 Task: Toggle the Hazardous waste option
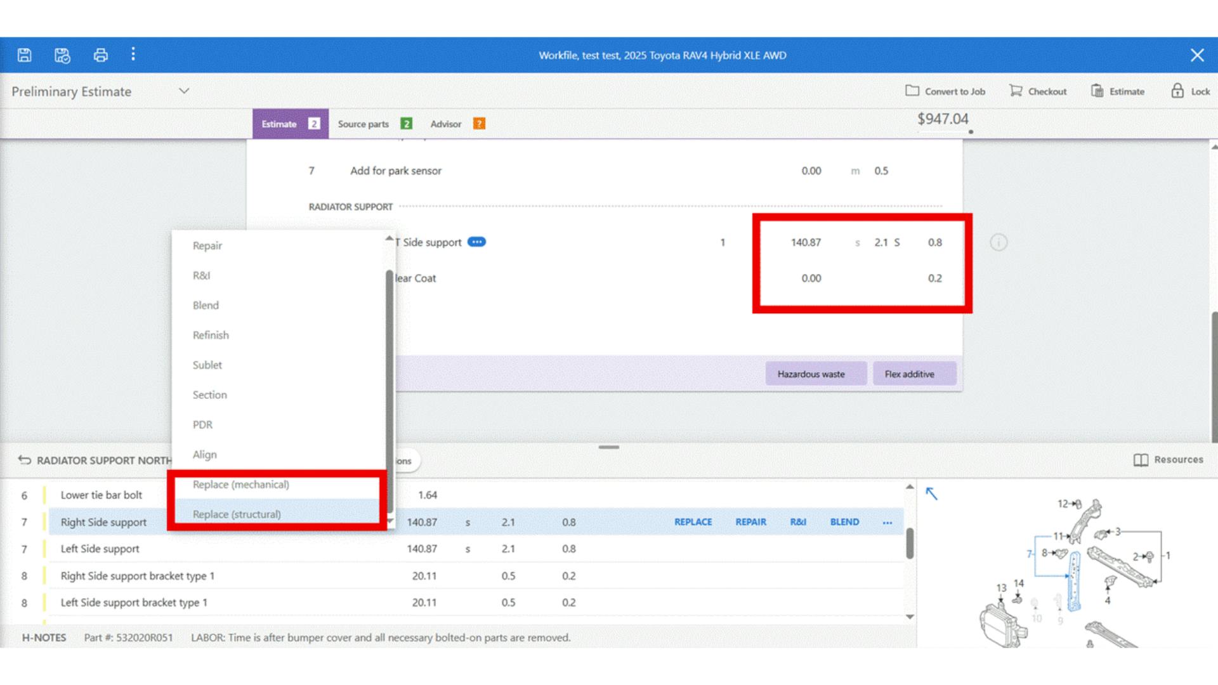[x=816, y=374]
